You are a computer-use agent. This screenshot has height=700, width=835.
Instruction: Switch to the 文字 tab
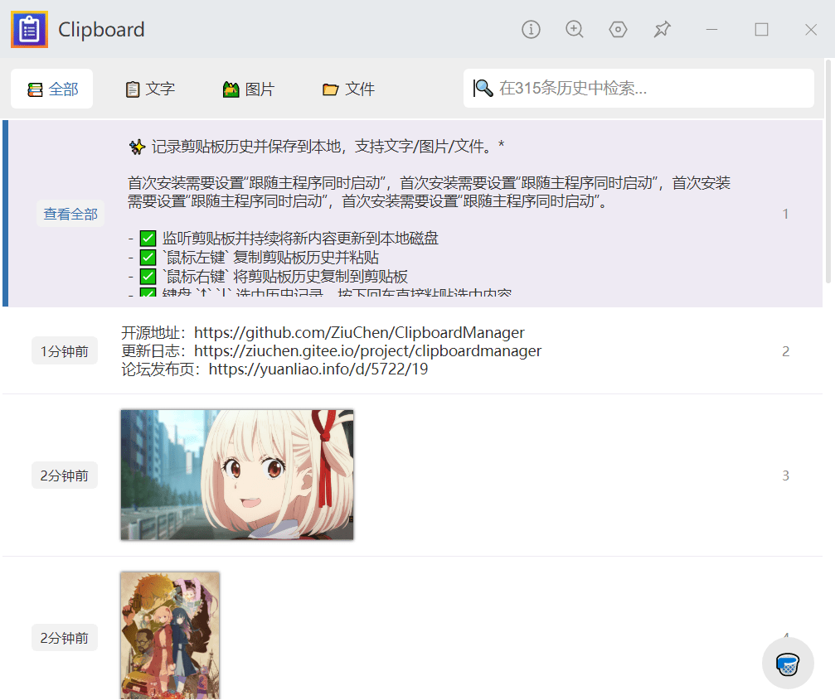pyautogui.click(x=150, y=89)
